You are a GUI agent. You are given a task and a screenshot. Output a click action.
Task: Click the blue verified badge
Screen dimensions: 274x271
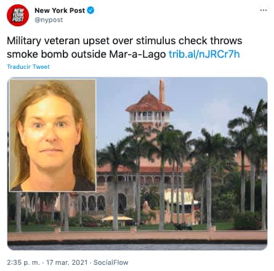click(x=91, y=10)
